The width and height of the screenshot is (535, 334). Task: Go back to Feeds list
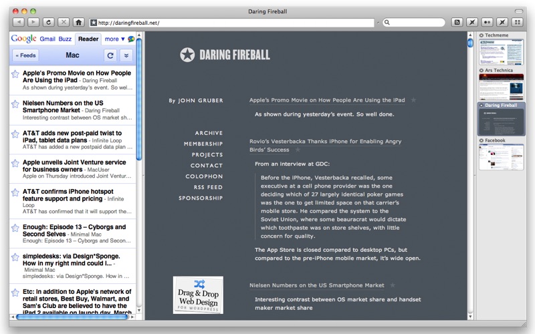25,55
